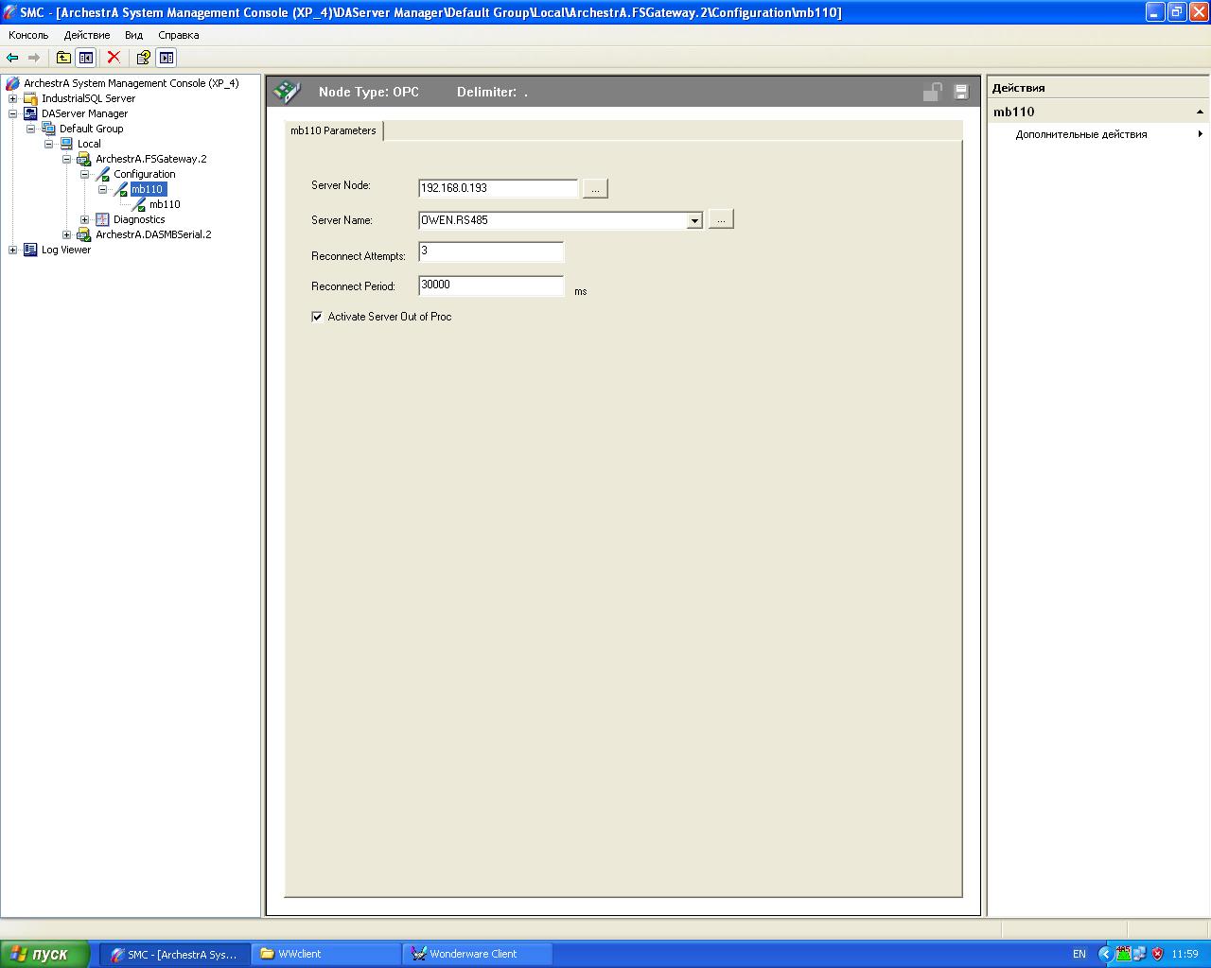
Task: Select ArchestrA.DASMBSerial.2 in the tree
Action: click(x=153, y=234)
